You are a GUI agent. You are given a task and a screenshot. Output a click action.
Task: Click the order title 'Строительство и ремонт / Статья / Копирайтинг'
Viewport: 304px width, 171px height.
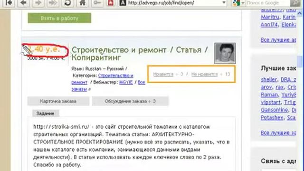point(140,54)
